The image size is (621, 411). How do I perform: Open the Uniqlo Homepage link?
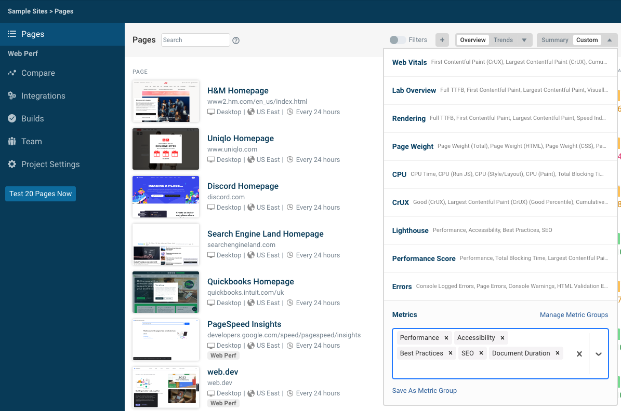[x=241, y=139]
